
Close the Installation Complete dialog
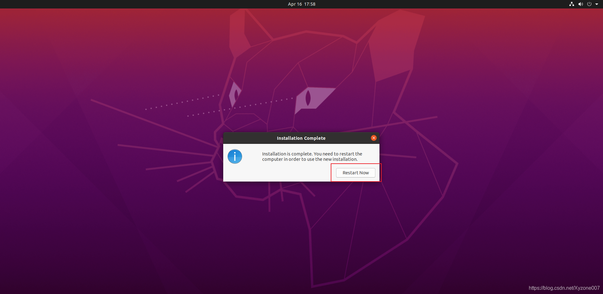click(x=374, y=138)
